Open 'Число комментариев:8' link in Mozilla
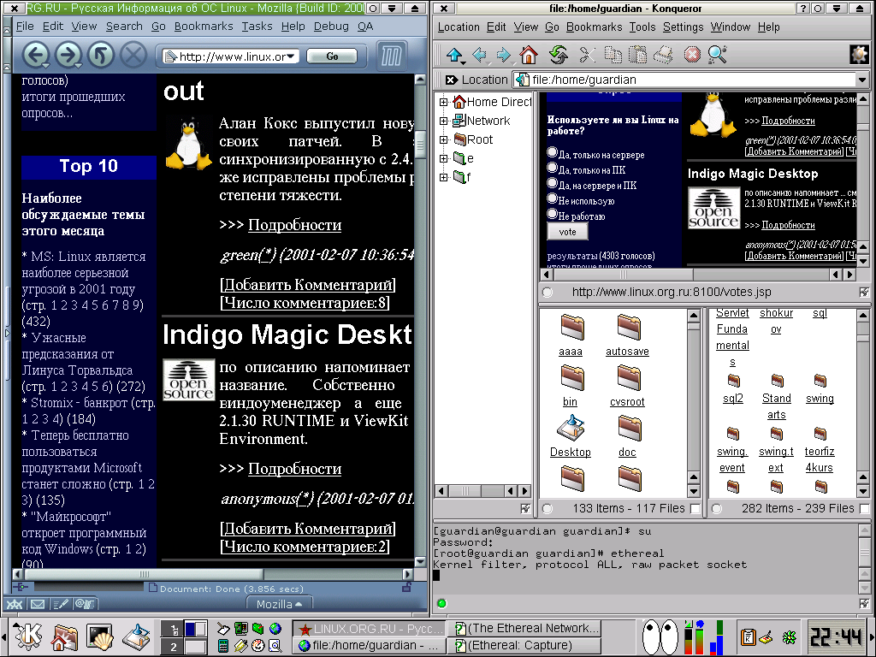Viewport: 876px width, 657px height. (x=305, y=303)
